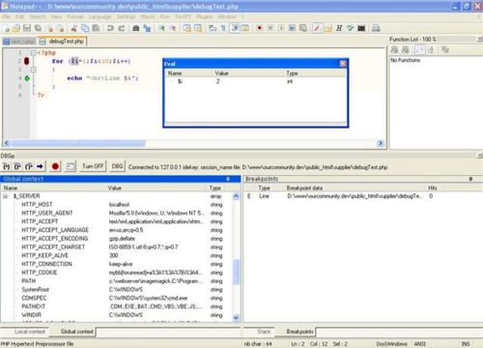Toggle the Show All Characters toolbar button
The height and width of the screenshot is (348, 483).
click(x=223, y=28)
